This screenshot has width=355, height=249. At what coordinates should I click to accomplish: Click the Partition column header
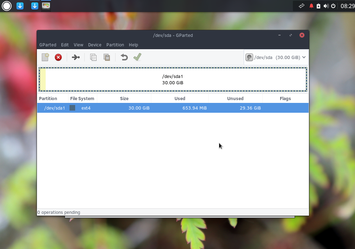[53, 98]
